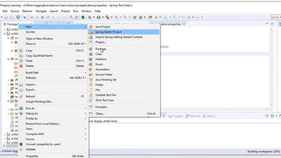
Task: Click the yellow Back navigation arrow in toolbar
Action: (189, 17)
